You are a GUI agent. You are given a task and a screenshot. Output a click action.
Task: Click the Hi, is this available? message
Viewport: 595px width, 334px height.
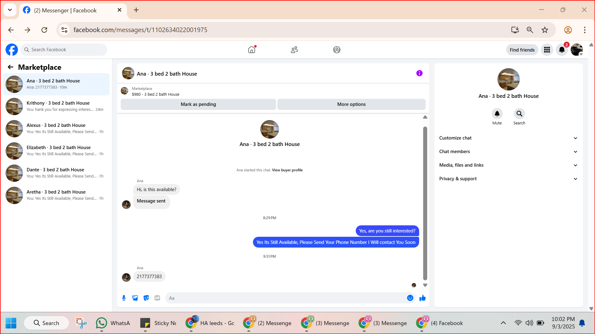click(x=156, y=190)
